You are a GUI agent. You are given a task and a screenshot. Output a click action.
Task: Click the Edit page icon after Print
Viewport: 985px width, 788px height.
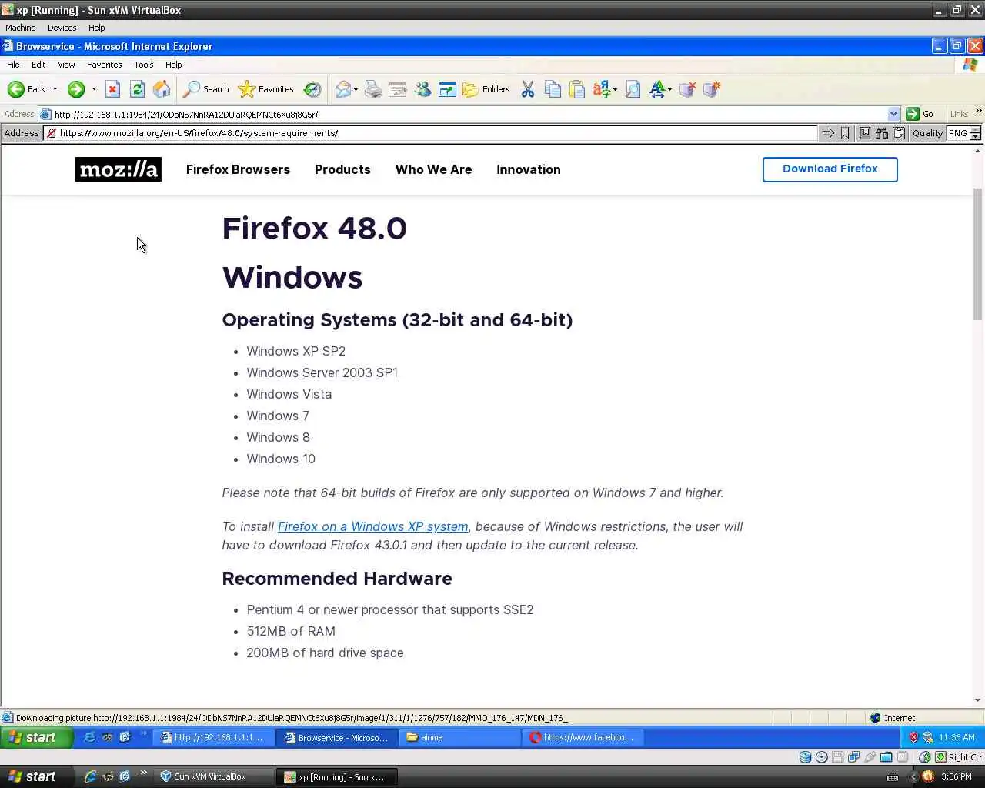tap(398, 89)
